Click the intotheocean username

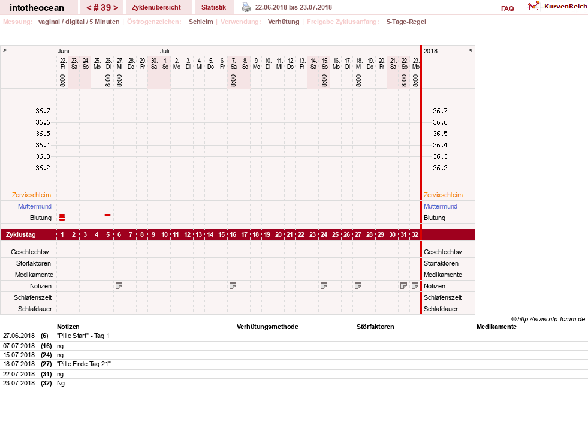tap(37, 8)
